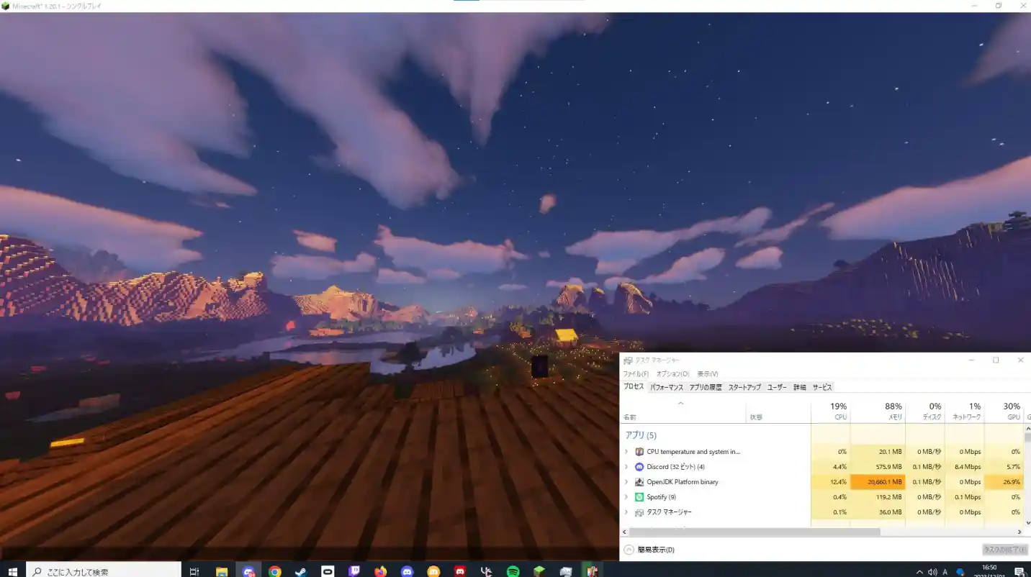Expand the CPU temperature and system info row

[626, 452]
